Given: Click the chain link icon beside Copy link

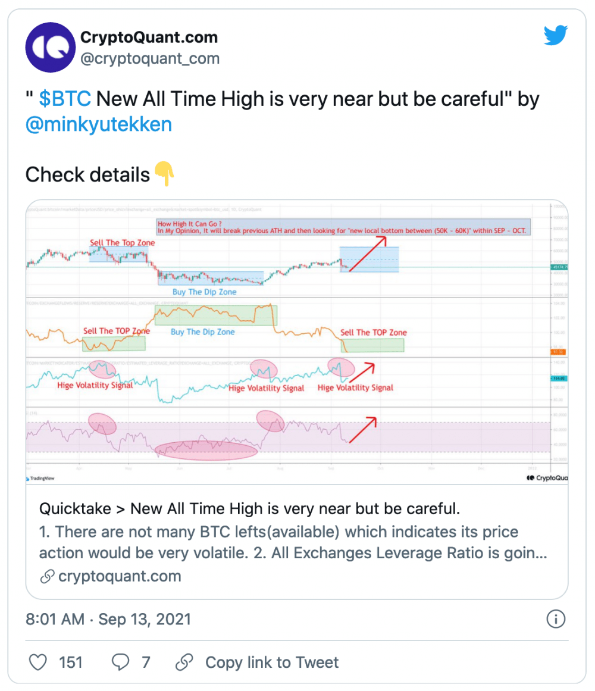Looking at the screenshot, I should coord(184,662).
